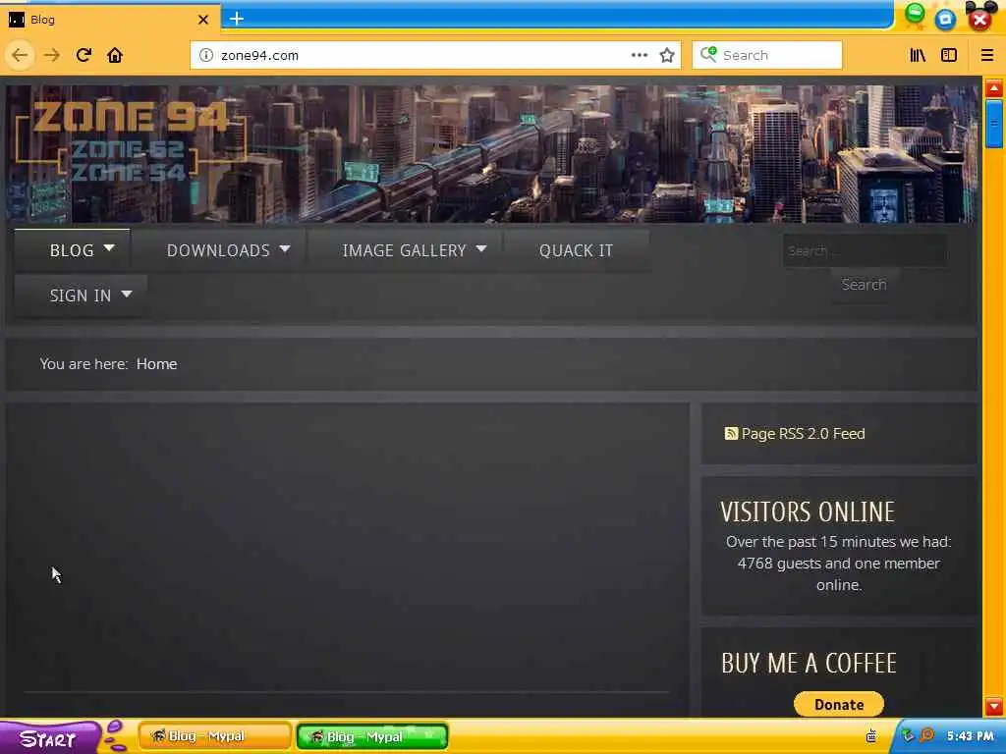This screenshot has height=754, width=1006.
Task: Click the 5:43 PM clock
Action: [970, 736]
